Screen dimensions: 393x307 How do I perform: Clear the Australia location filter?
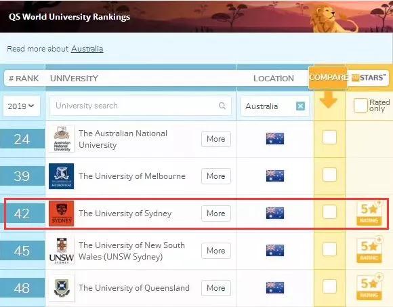click(300, 106)
